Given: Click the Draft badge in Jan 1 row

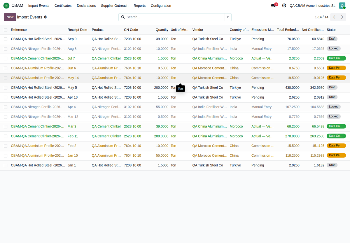Looking at the screenshot, I should 332,165.
